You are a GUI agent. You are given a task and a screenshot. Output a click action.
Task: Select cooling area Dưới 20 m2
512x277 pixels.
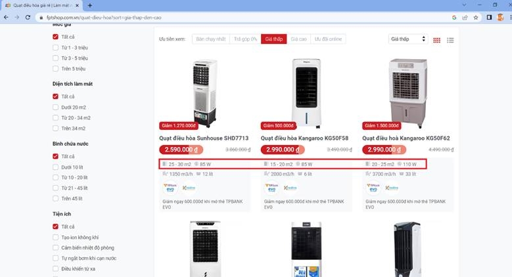click(x=55, y=107)
